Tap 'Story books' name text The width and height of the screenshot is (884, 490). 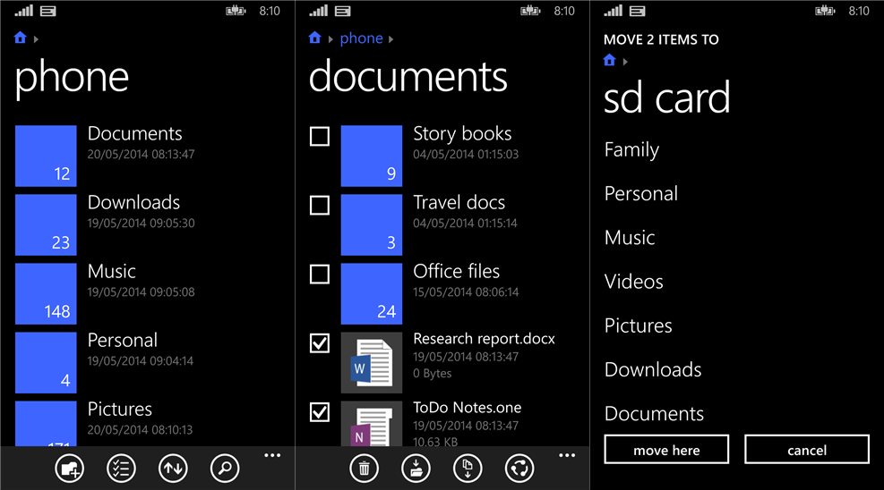coord(462,133)
